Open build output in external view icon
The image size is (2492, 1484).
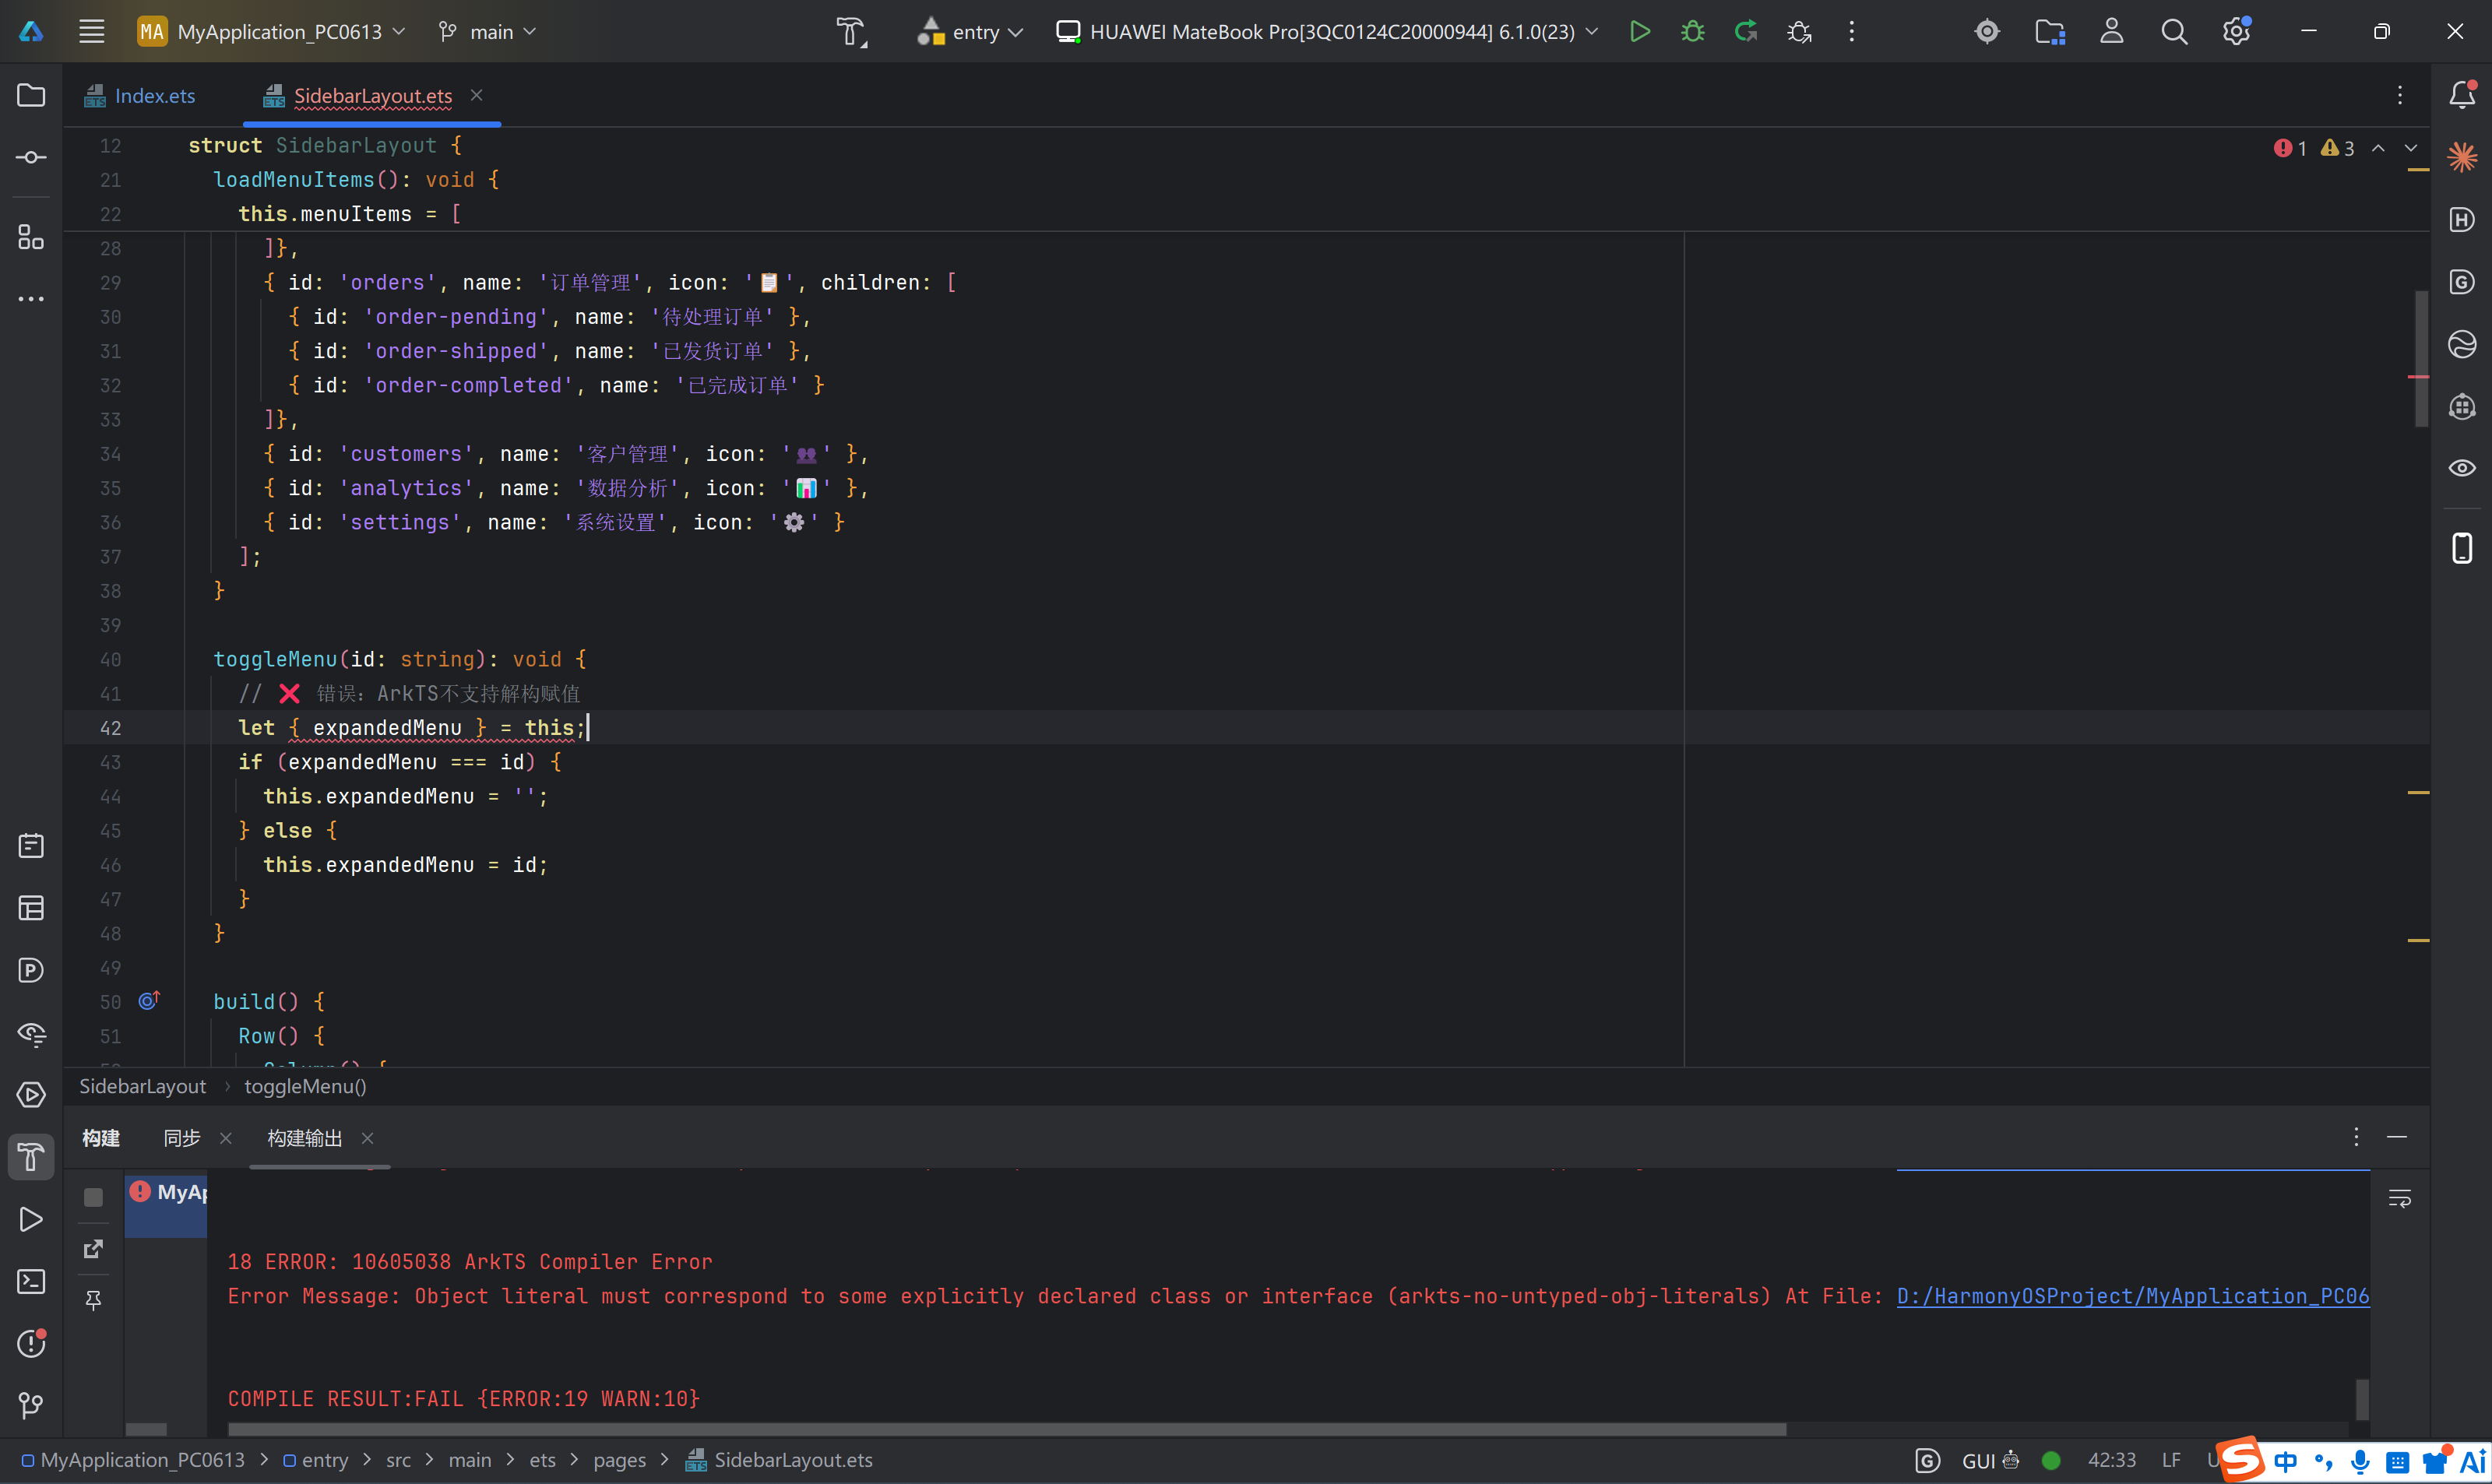[x=93, y=1249]
